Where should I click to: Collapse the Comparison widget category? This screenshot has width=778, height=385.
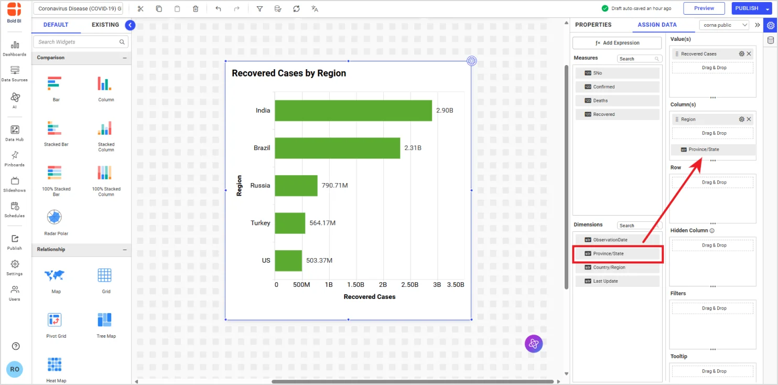tap(126, 58)
